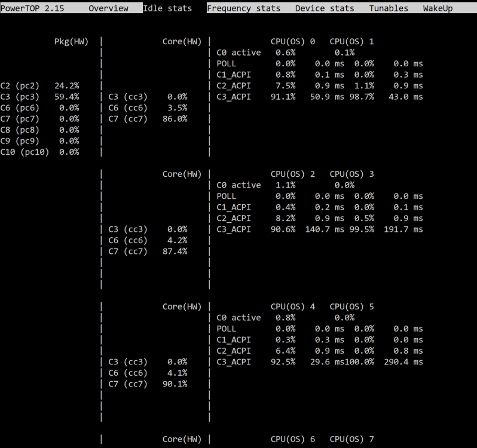Click the CPU(OS) 4 header

(293, 306)
